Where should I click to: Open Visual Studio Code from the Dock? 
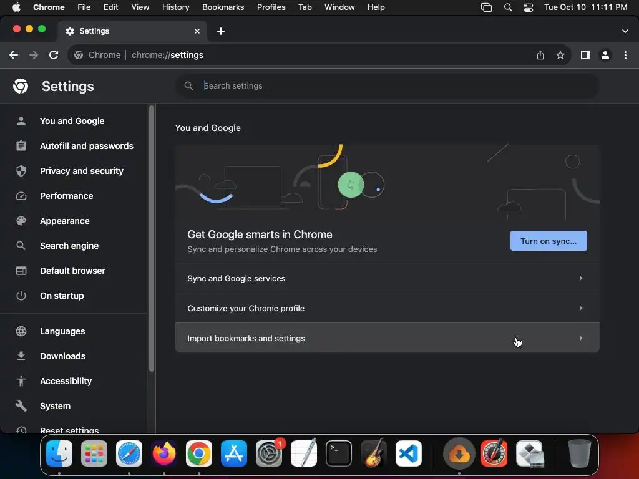(409, 453)
